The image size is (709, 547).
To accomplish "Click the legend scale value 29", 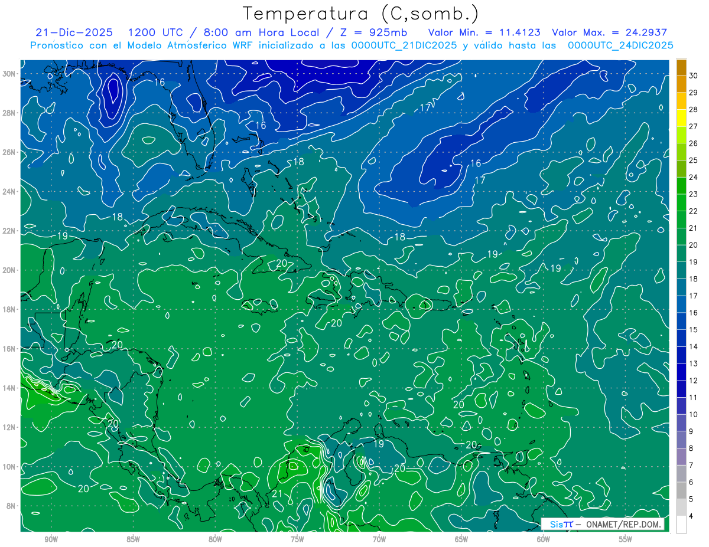I will (x=694, y=93).
